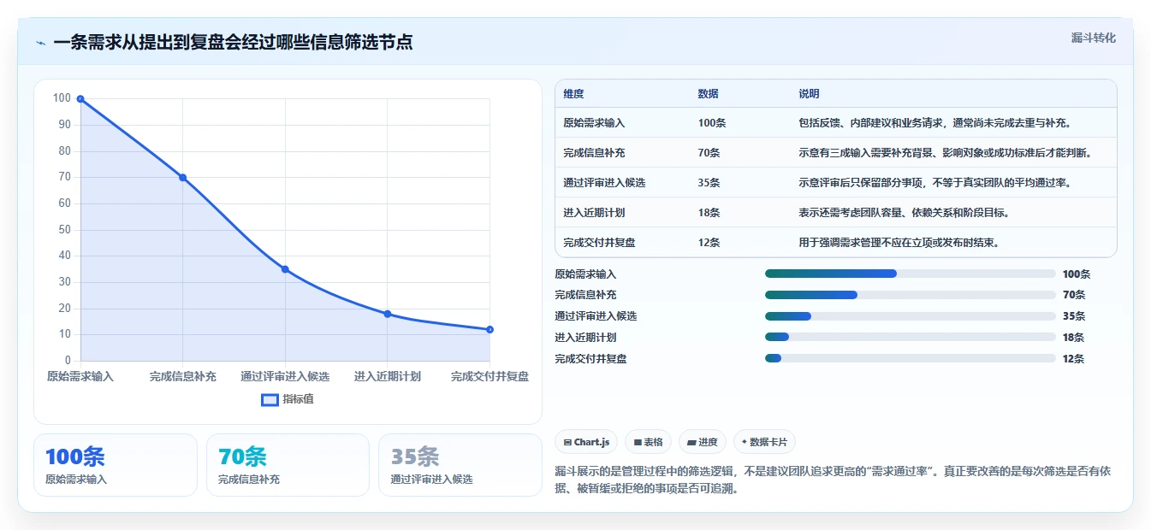1151x530 pixels.
Task: Click the 完成交付并复盘 progress bar
Action: (x=910, y=359)
